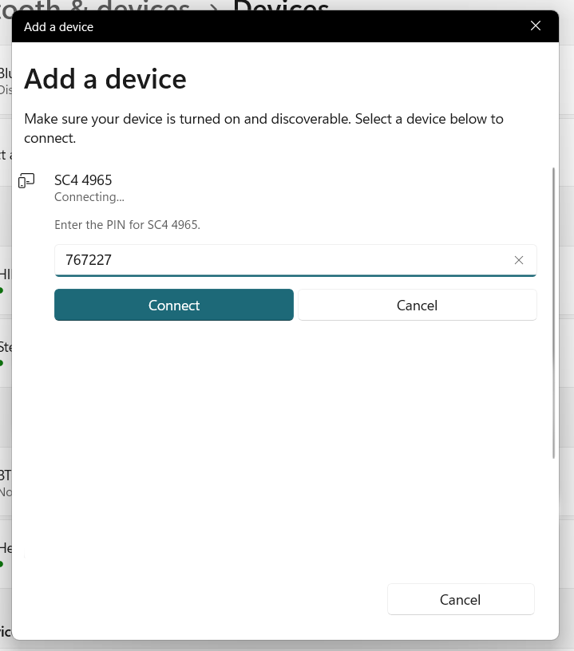Click the breadcrumb chevron separator before Devices
This screenshot has height=651, width=574.
tap(212, 6)
